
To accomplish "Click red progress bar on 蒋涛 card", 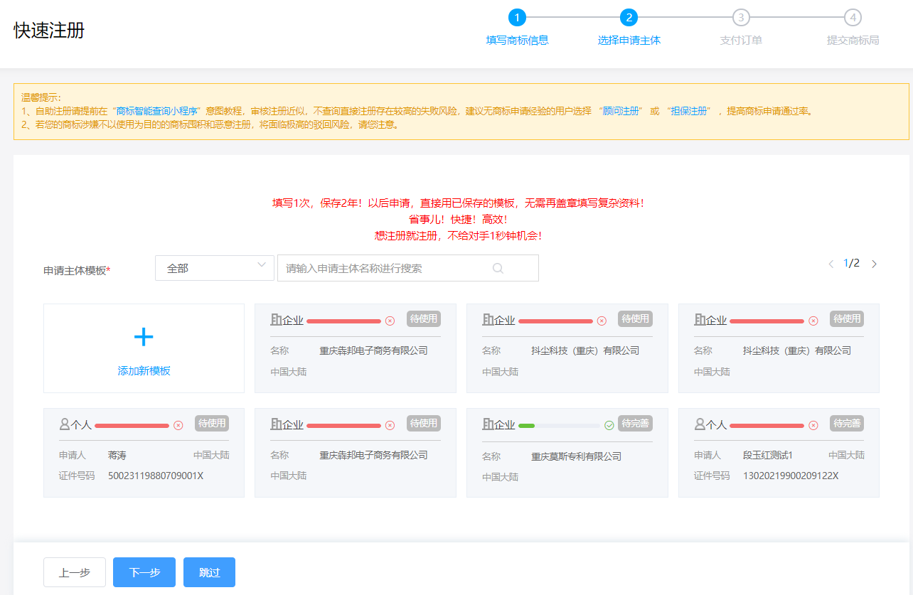I will tap(132, 426).
